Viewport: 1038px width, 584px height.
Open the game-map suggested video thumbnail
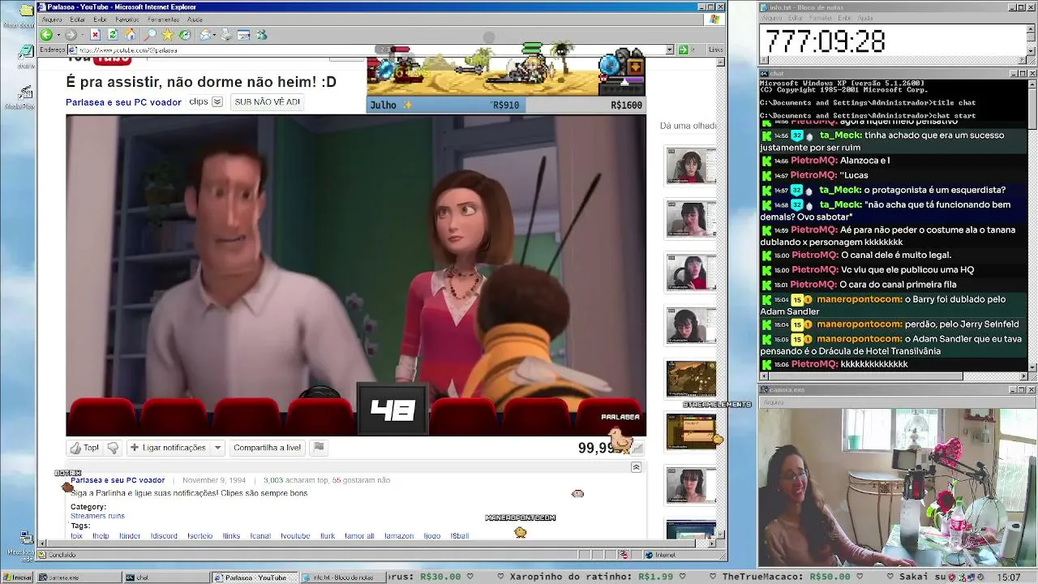click(691, 379)
